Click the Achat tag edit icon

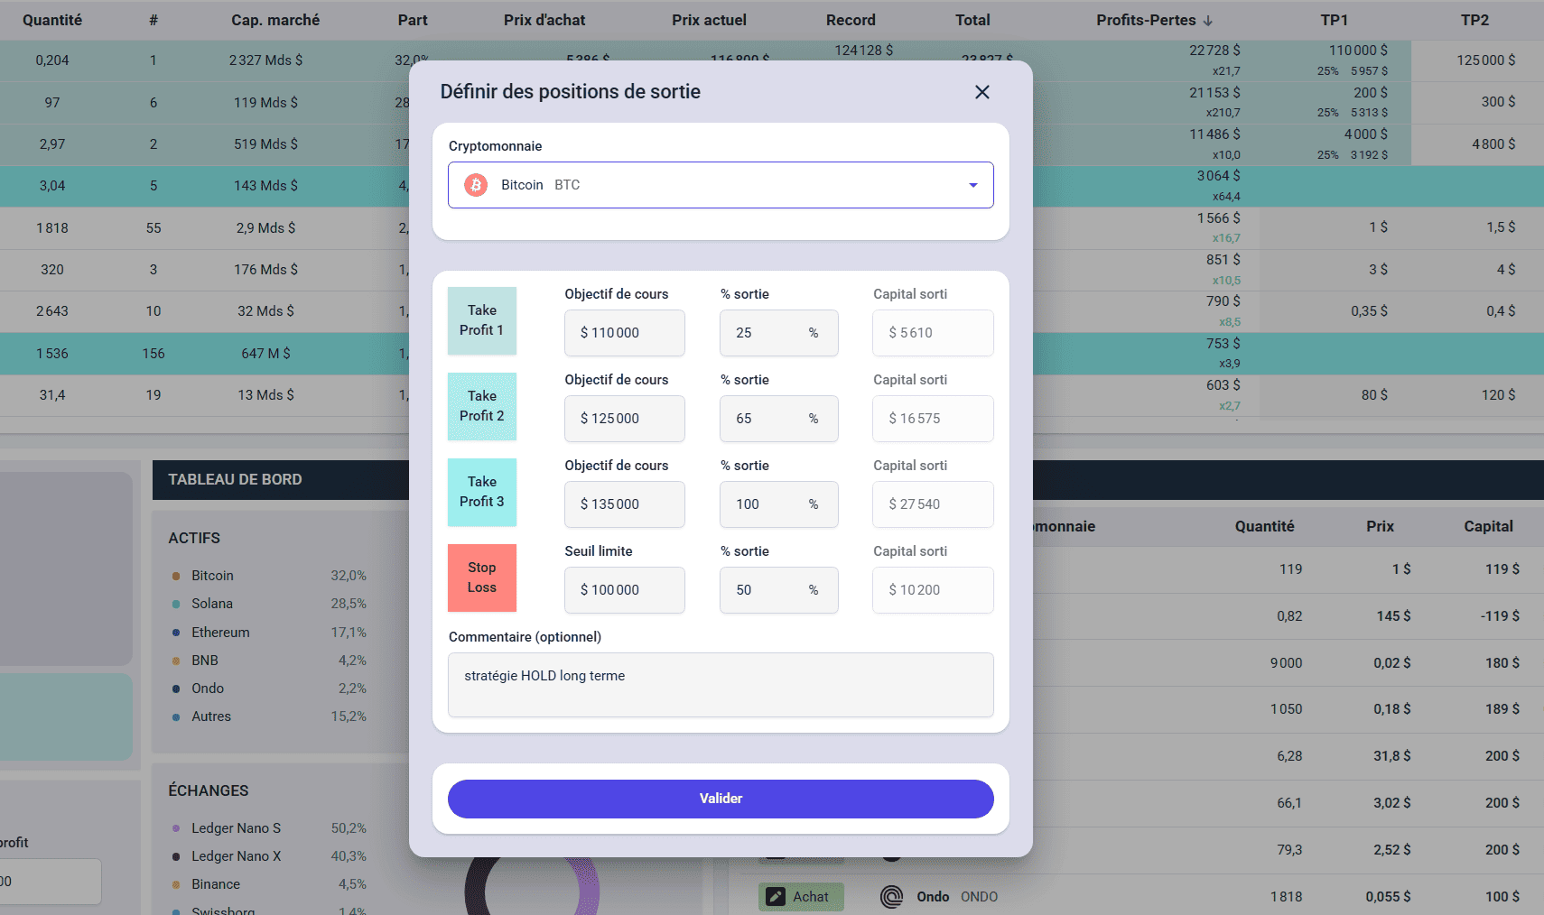pyautogui.click(x=776, y=896)
